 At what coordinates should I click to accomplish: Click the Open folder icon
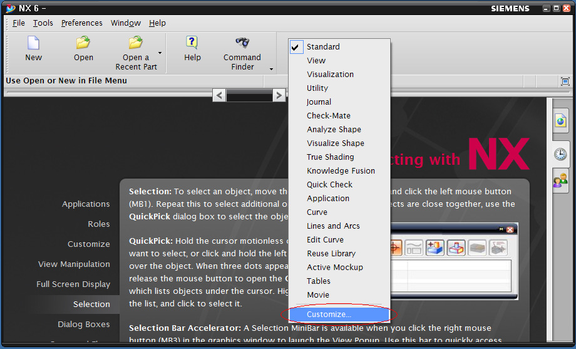83,43
